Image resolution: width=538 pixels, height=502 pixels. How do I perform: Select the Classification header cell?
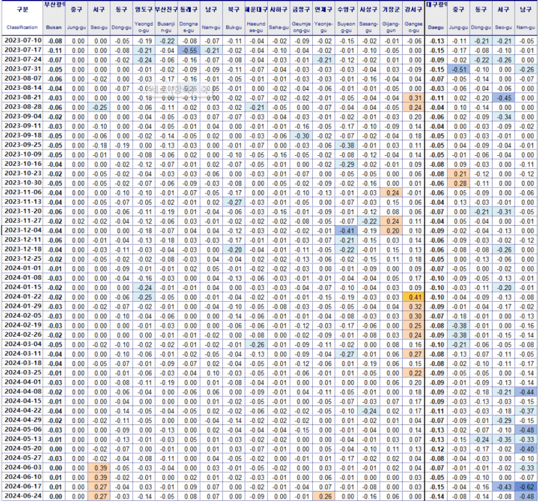[x=22, y=18]
